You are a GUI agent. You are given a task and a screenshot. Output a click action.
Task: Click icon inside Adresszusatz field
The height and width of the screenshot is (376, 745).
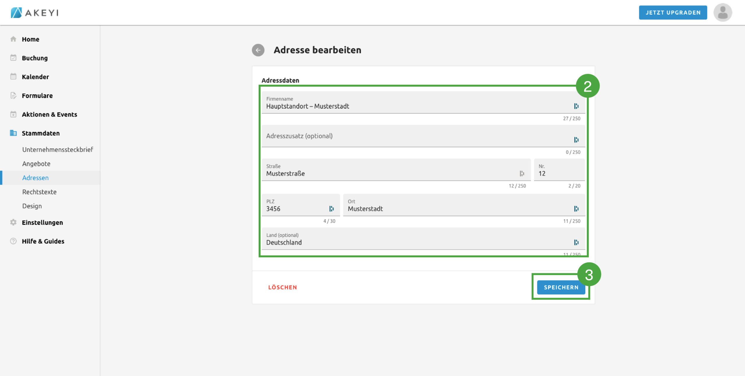pos(576,140)
